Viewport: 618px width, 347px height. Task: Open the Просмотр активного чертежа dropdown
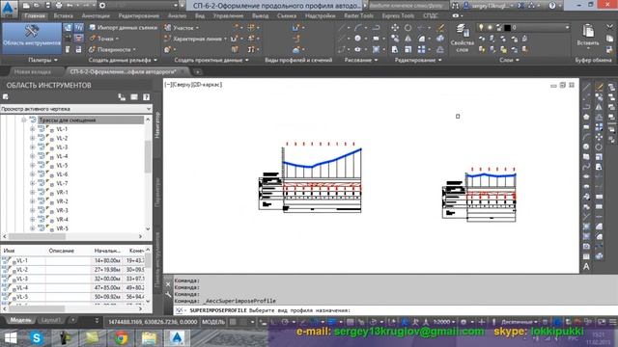click(76, 109)
